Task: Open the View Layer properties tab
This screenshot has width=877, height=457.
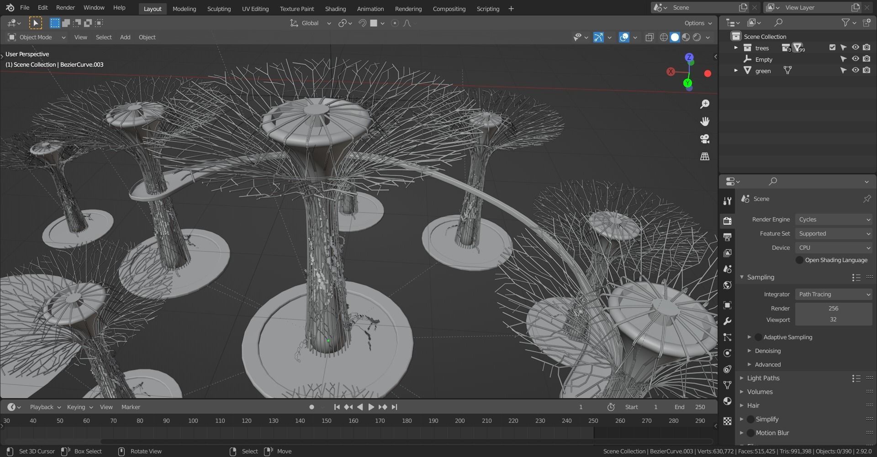Action: pos(727,253)
